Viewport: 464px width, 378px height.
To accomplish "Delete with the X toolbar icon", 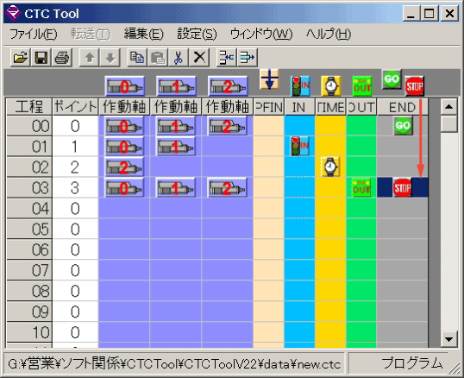I will click(x=199, y=58).
